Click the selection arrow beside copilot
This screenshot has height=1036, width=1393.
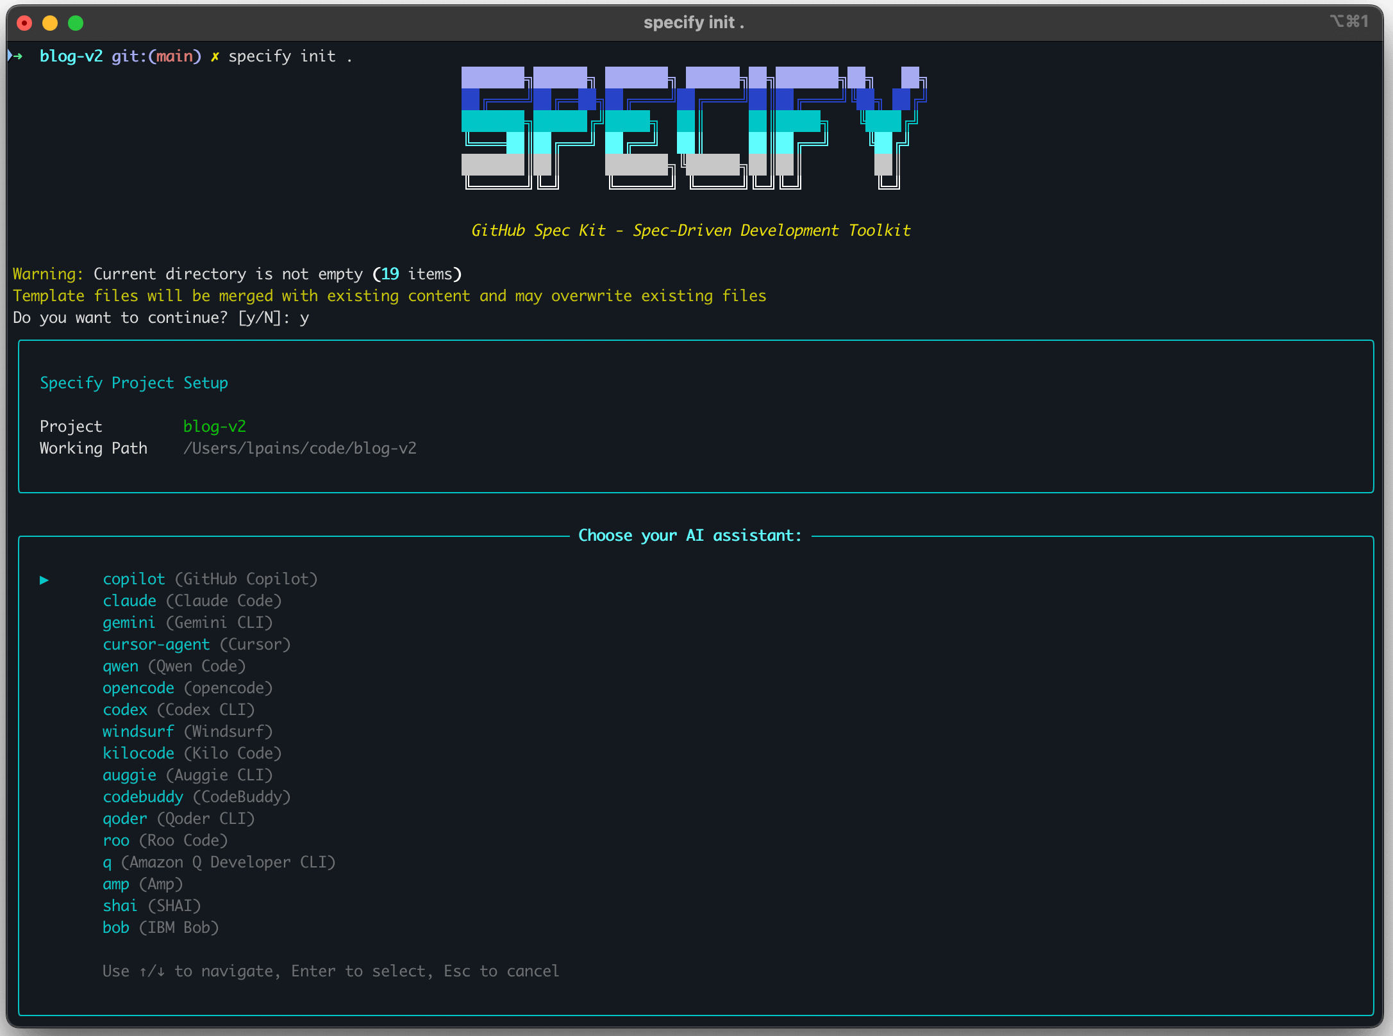[x=44, y=579]
